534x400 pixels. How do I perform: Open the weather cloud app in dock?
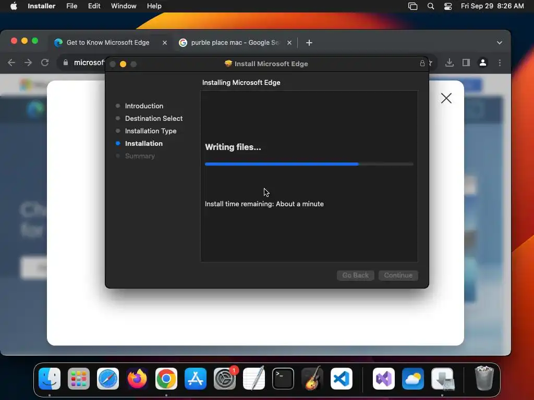click(x=413, y=379)
